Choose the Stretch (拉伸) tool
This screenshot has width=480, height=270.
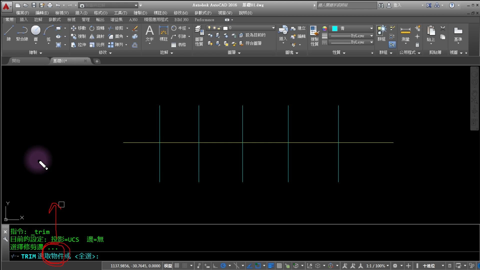pos(78,45)
